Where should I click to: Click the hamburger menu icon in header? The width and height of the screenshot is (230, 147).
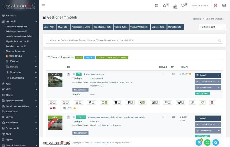43,6
